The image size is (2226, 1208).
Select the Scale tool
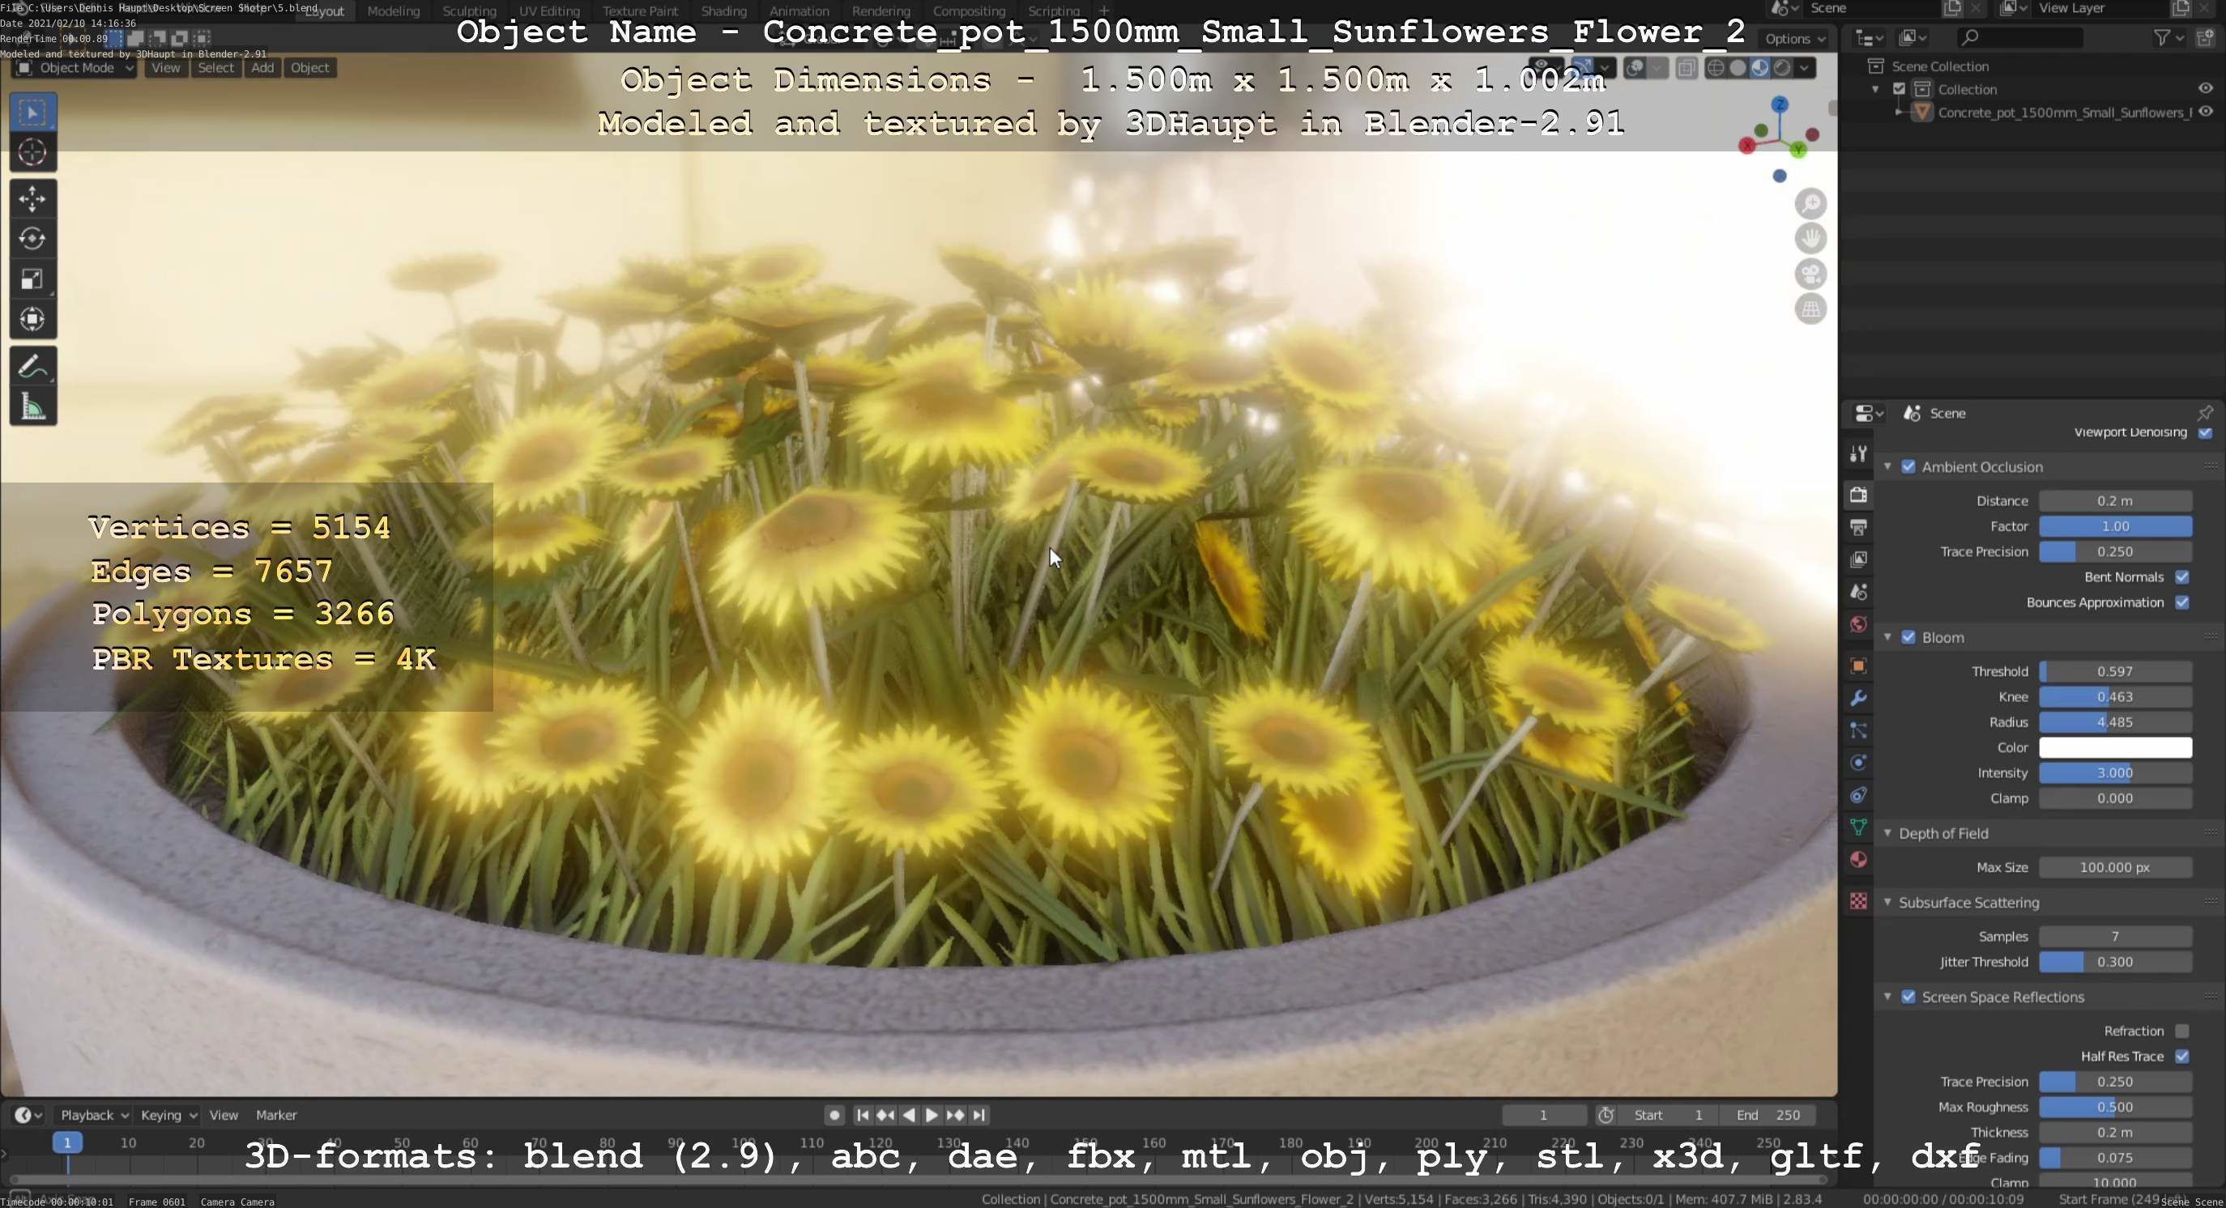point(33,280)
